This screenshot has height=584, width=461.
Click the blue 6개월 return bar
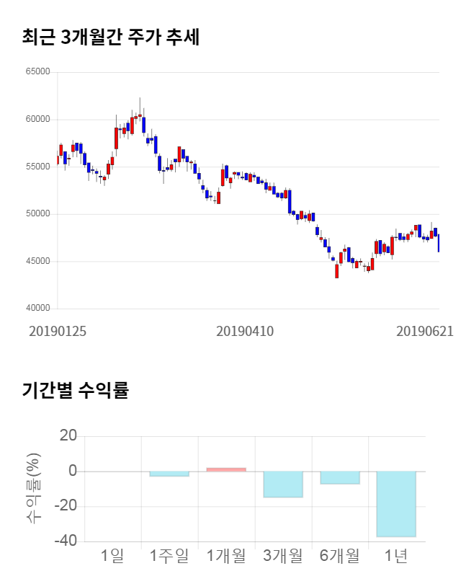pyautogui.click(x=340, y=477)
